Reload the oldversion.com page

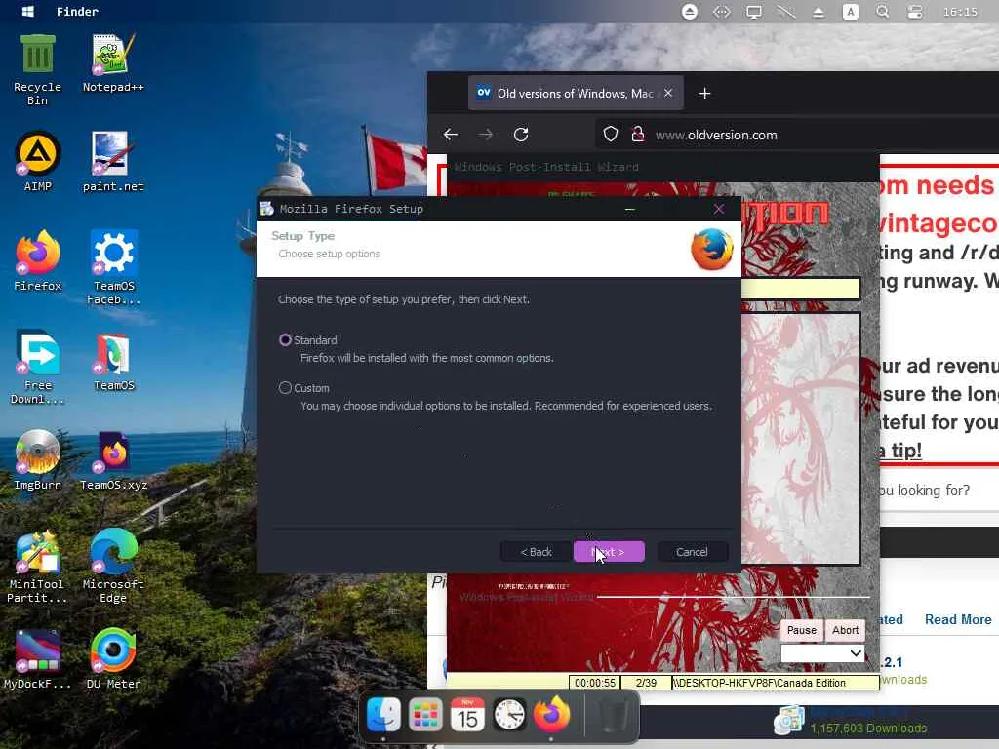[x=521, y=135]
